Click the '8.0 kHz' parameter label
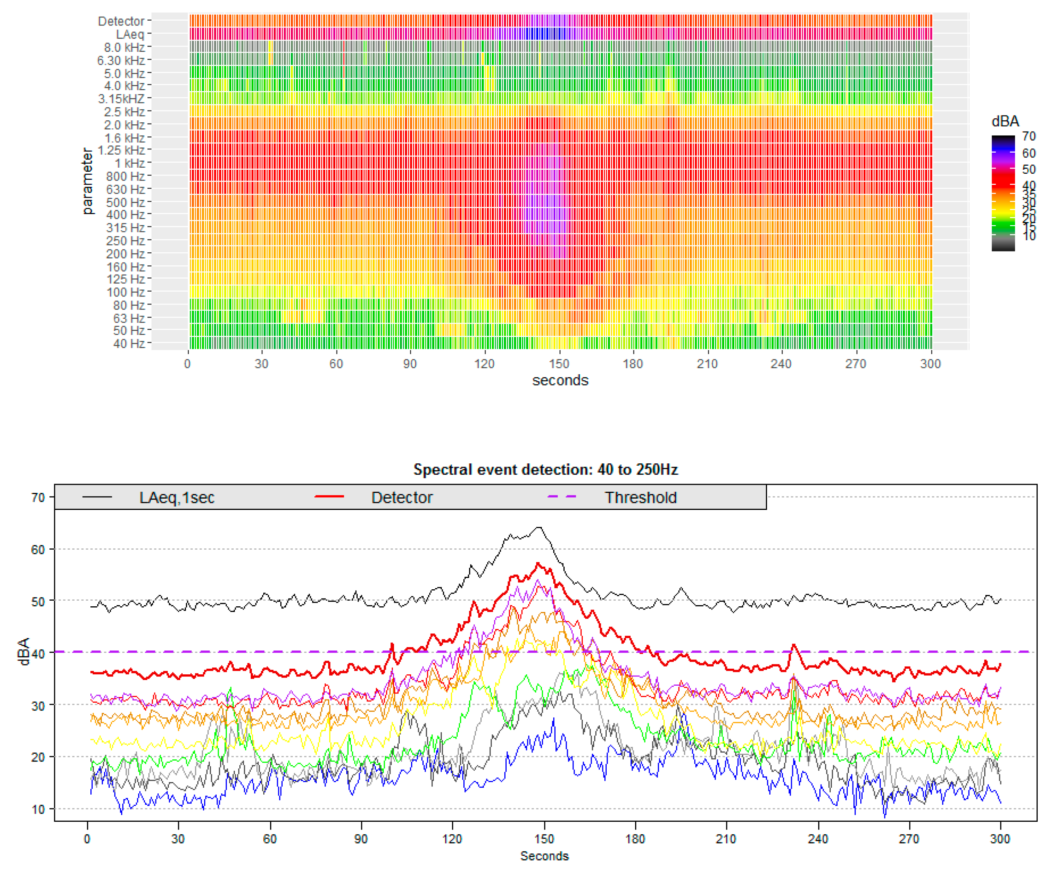 tap(124, 47)
